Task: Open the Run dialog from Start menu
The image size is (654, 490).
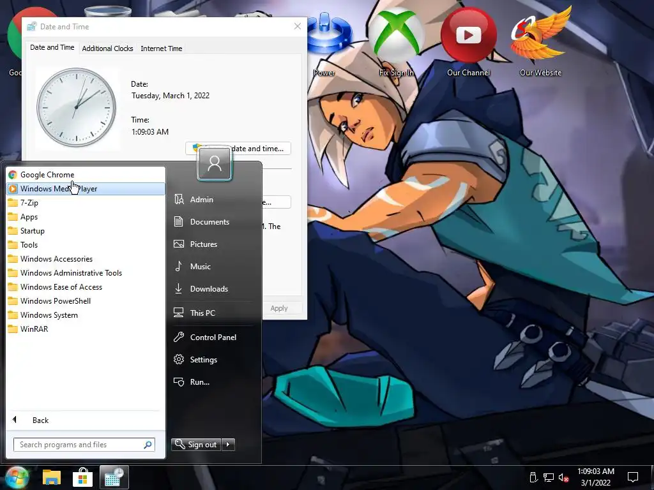Action: [x=212, y=382]
